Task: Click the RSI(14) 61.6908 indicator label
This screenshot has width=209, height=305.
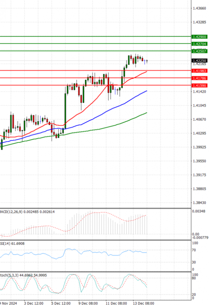Action: 12,243
